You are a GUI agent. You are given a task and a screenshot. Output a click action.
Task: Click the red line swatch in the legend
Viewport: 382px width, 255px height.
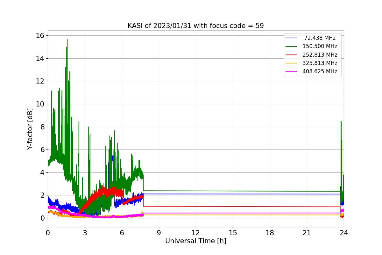point(292,55)
